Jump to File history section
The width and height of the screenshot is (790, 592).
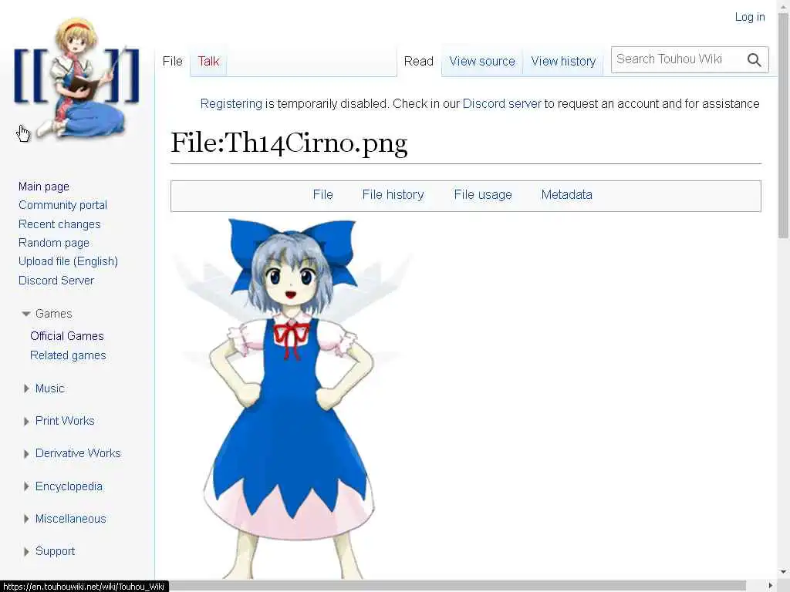(393, 195)
